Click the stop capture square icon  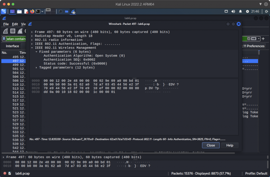pyautogui.click(x=13, y=31)
